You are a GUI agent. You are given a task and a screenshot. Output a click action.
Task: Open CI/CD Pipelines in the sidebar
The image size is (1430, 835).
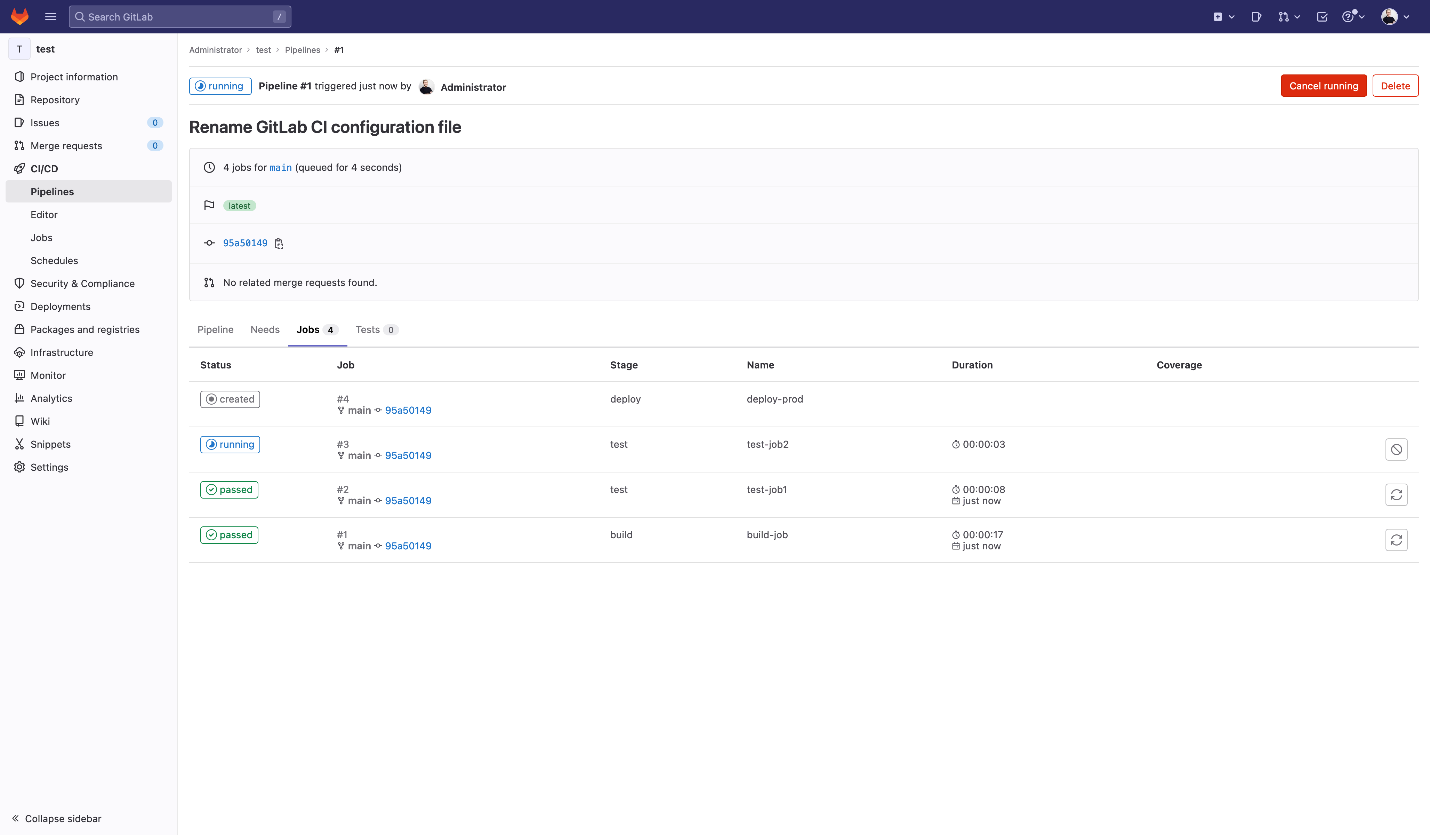click(52, 191)
